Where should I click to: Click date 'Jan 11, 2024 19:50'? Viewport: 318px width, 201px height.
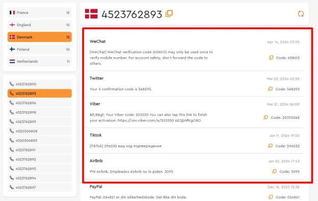284,135
